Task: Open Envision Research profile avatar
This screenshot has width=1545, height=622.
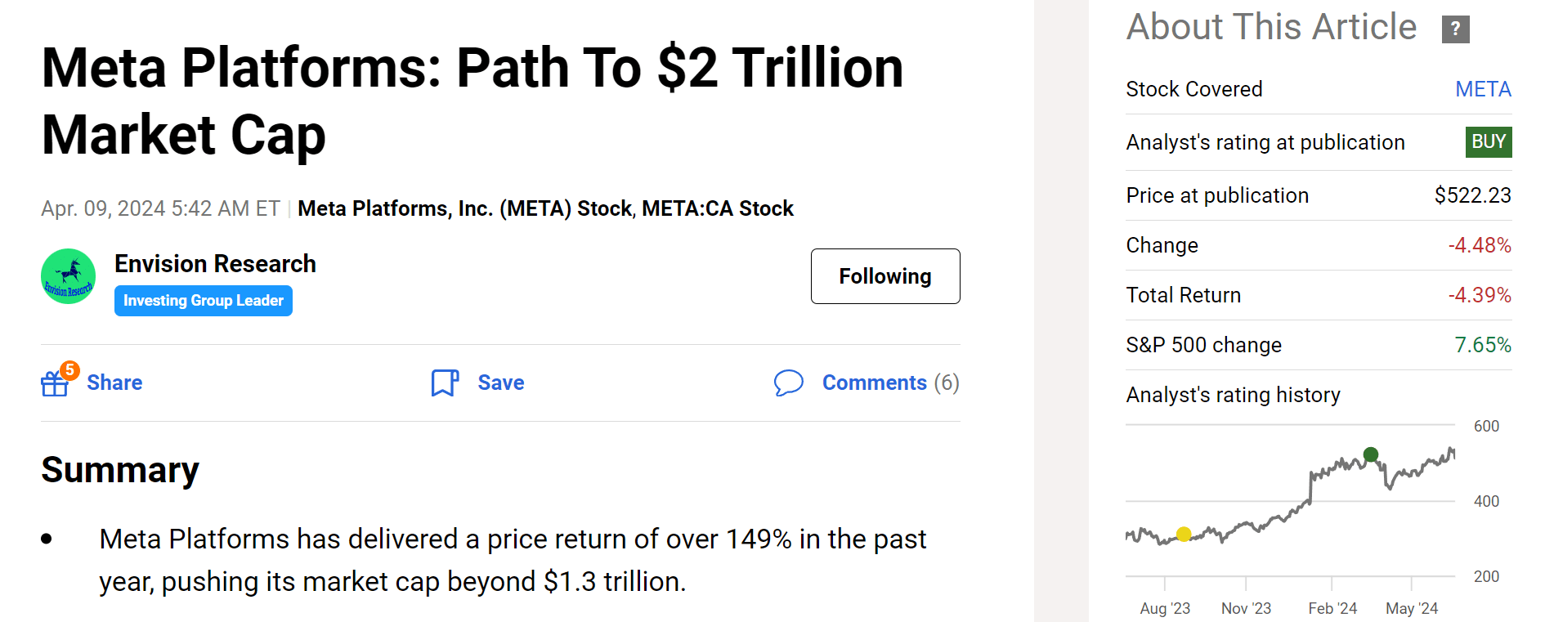Action: pyautogui.click(x=69, y=276)
